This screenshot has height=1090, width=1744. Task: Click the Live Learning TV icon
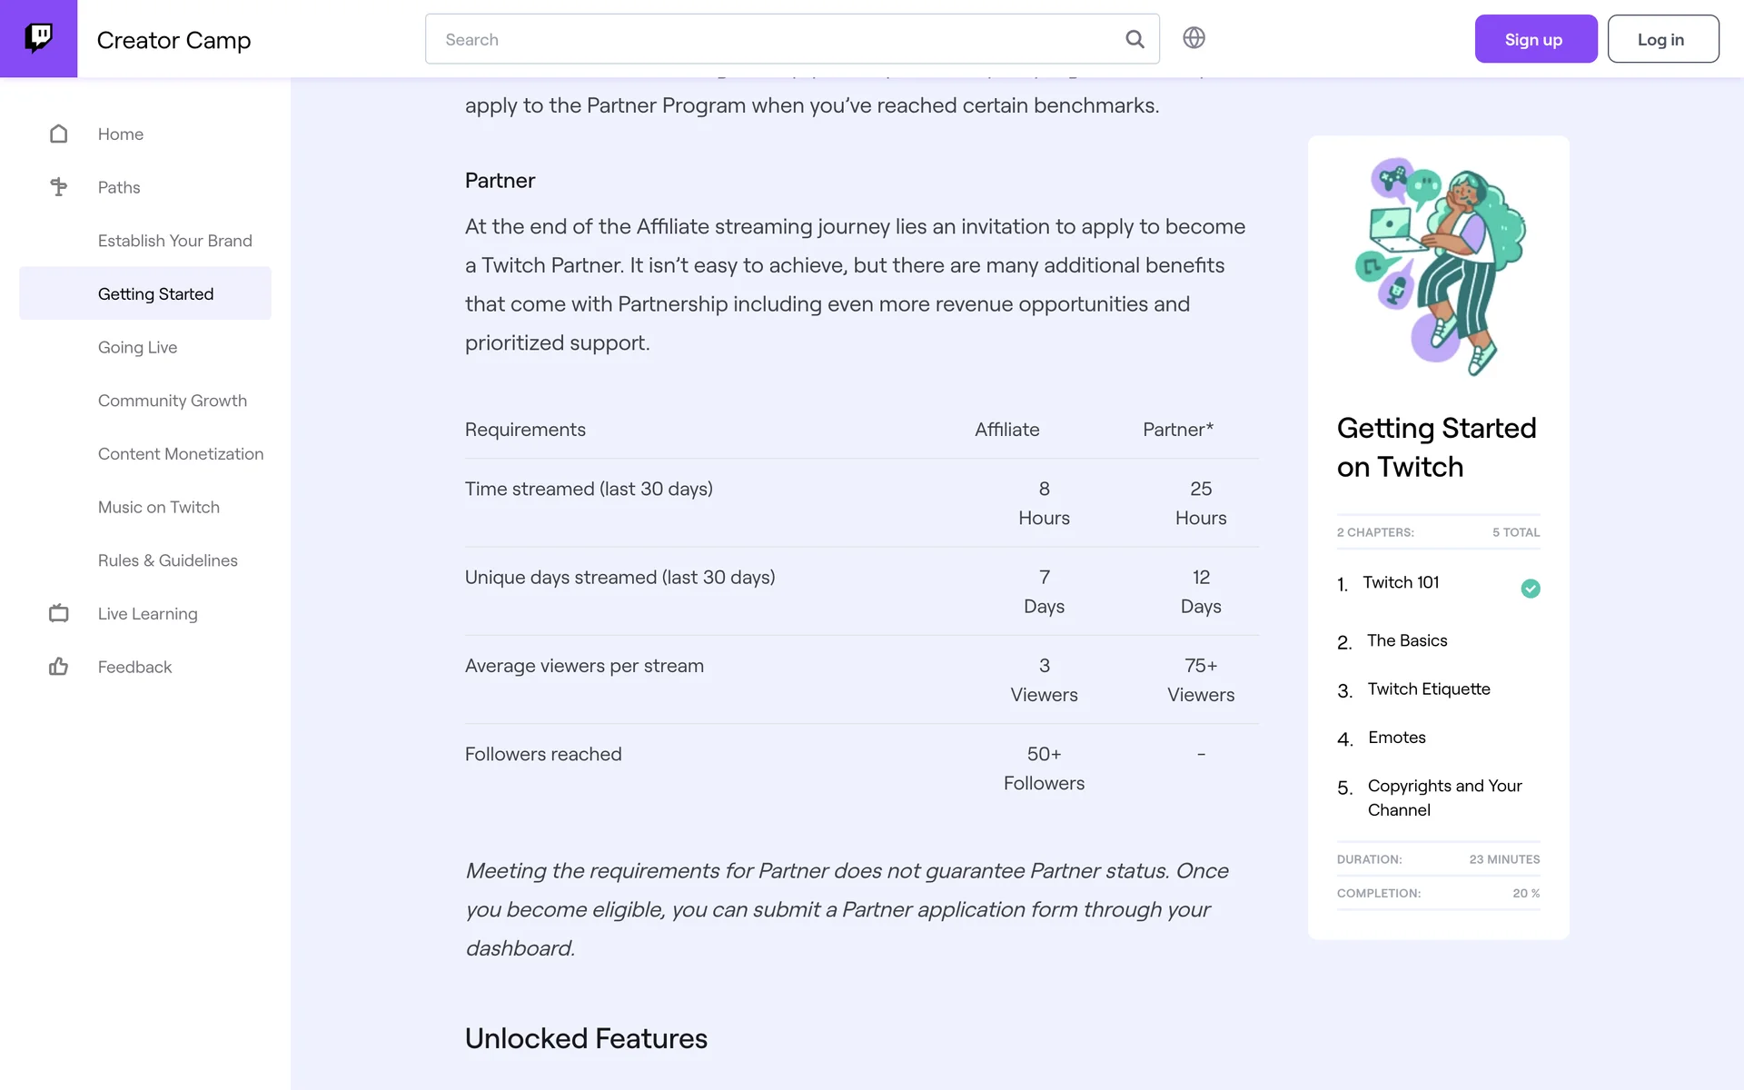59,614
